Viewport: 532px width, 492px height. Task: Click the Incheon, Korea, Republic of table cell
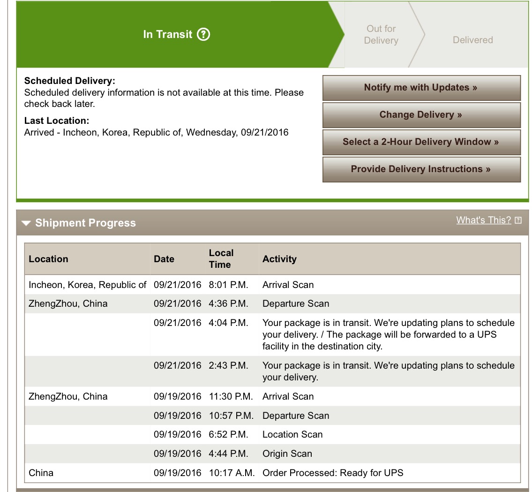click(x=88, y=285)
